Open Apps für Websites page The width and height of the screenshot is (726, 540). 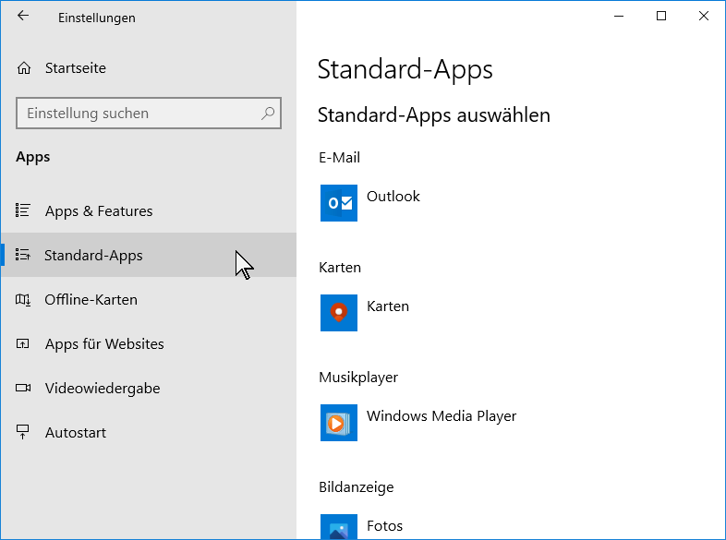click(x=149, y=343)
